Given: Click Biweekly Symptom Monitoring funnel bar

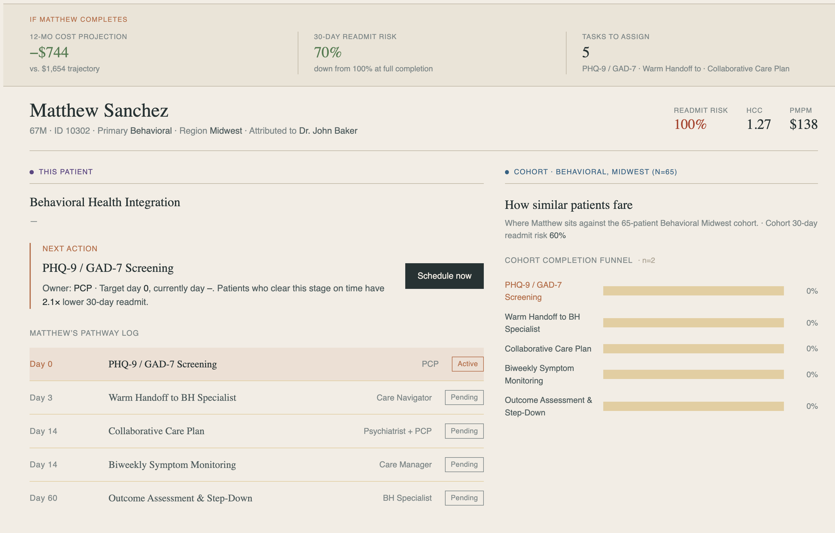Looking at the screenshot, I should pyautogui.click(x=693, y=374).
